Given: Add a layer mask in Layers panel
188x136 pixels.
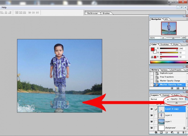Looking at the screenshot, I should (x=161, y=132).
